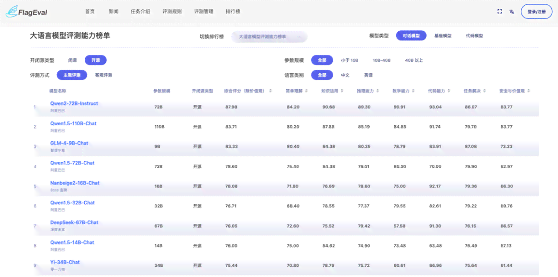Image resolution: width=558 pixels, height=277 pixels.
Task: Filter language category 英语
Action: tap(368, 75)
